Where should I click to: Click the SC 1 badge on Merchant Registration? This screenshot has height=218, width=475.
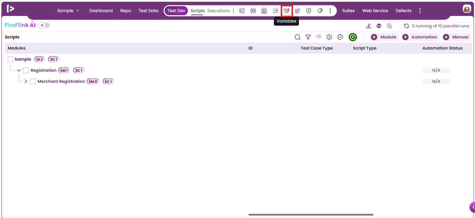108,81
